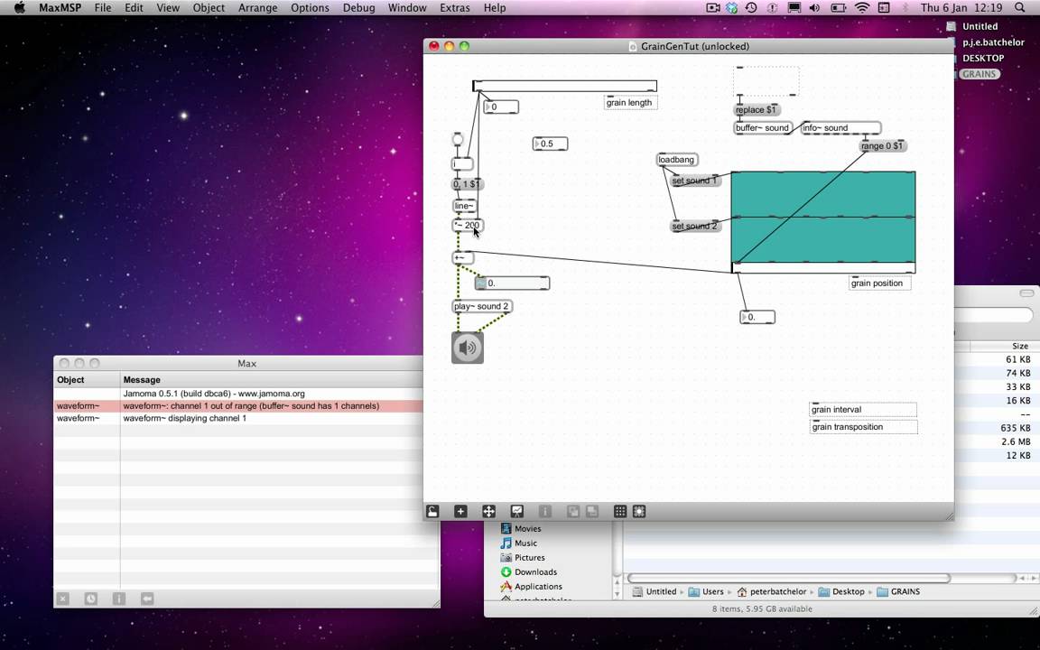The image size is (1040, 650).
Task: Click the number box below grain position slider
Action: [x=757, y=317]
